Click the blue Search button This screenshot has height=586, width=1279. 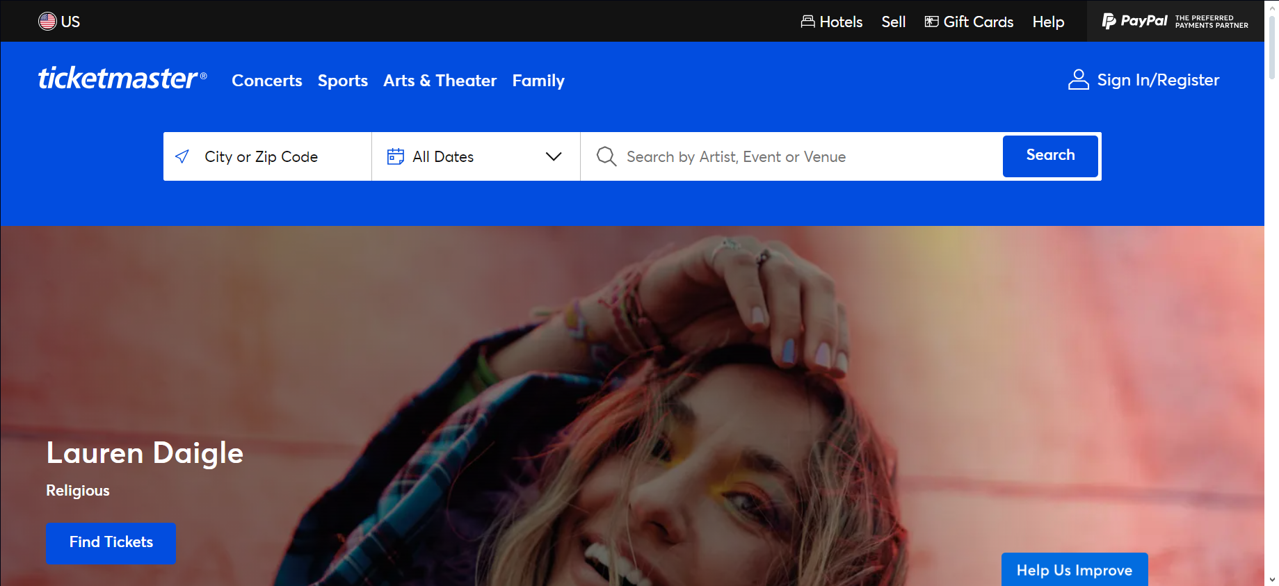[1050, 156]
